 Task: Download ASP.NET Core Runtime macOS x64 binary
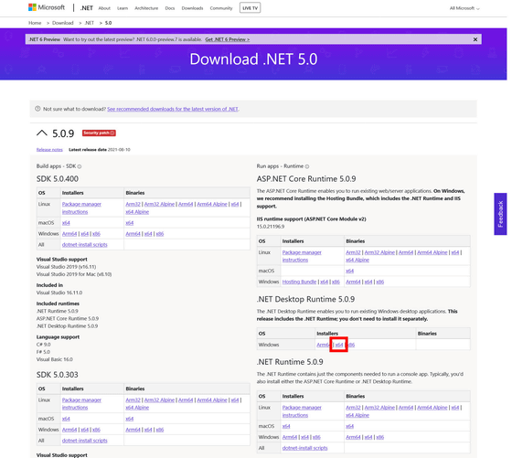(349, 271)
